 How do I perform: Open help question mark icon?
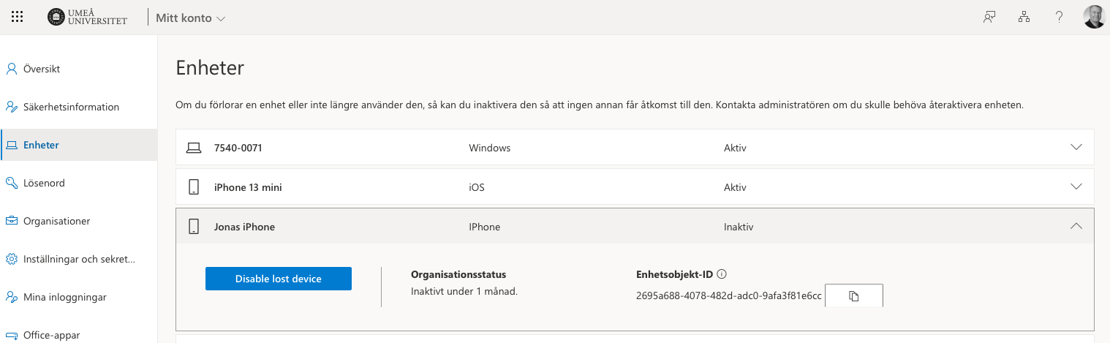1059,18
